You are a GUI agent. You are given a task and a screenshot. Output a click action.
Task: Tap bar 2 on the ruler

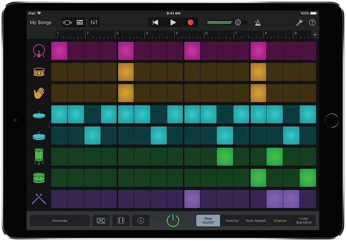click(88, 33)
